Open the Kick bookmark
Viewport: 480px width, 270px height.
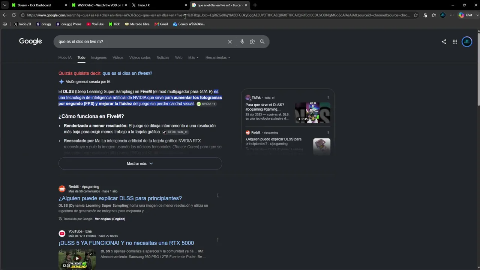(x=114, y=24)
